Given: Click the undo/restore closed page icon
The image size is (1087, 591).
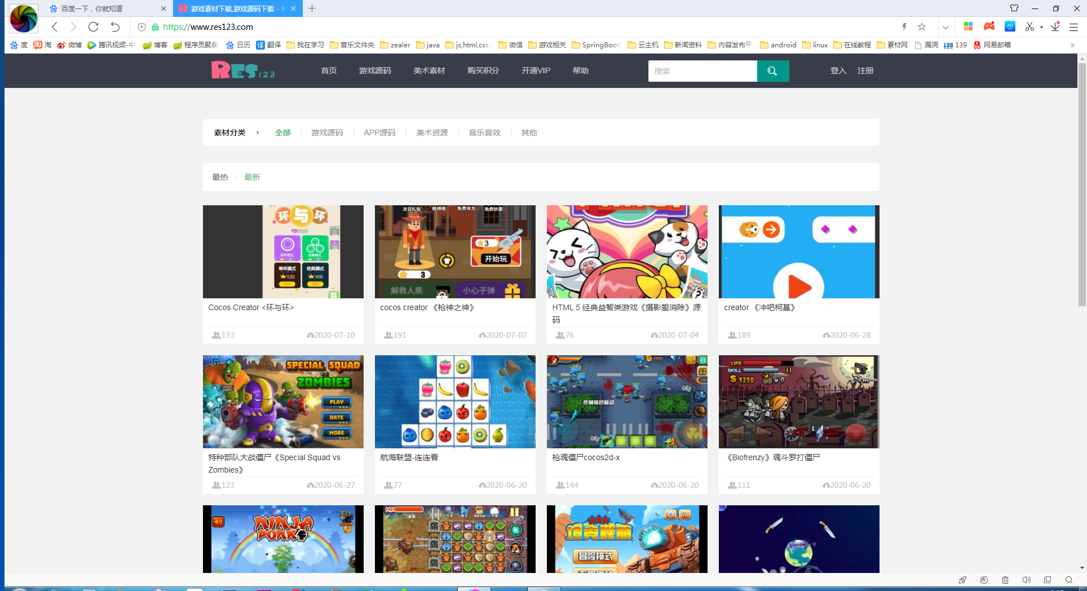Looking at the screenshot, I should coord(115,27).
